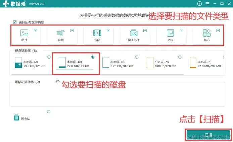The image size is (233, 142).
Task: Click the 图片 picture type icon
Action: (x=24, y=33)
